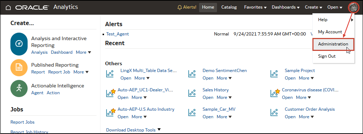
Task: Click the Auto-AEP-U.S Auto Industry starred icon
Action: pos(111,112)
